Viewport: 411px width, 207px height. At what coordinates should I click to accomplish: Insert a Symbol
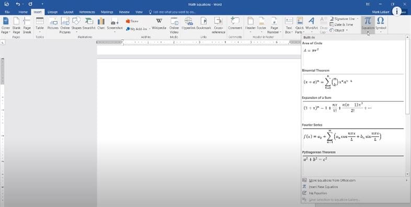[x=381, y=26]
